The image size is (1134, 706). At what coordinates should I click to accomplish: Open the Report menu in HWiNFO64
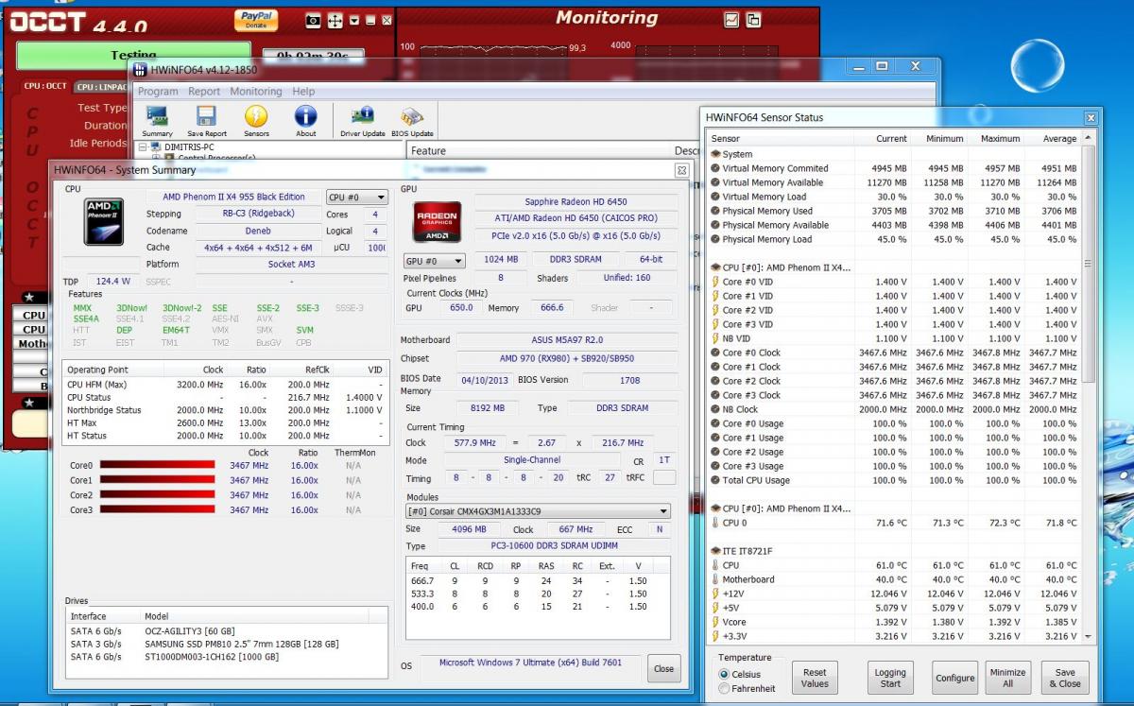[204, 92]
